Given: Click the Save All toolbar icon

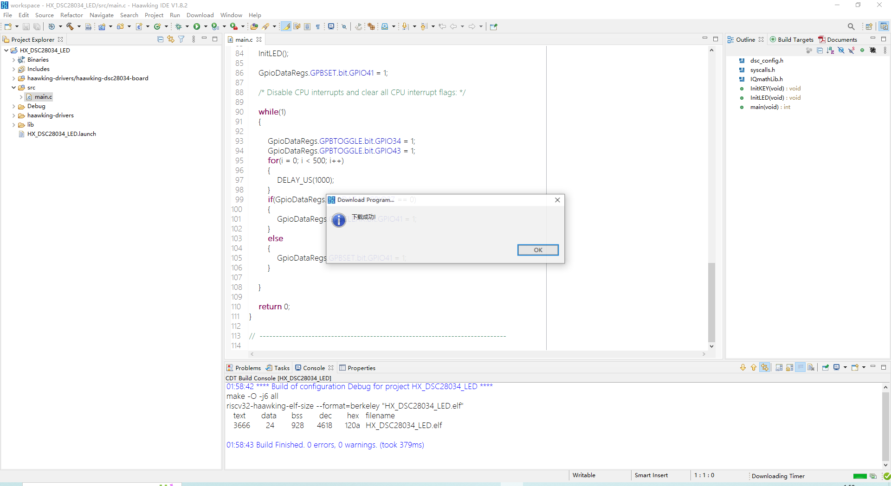Looking at the screenshot, I should 37,27.
